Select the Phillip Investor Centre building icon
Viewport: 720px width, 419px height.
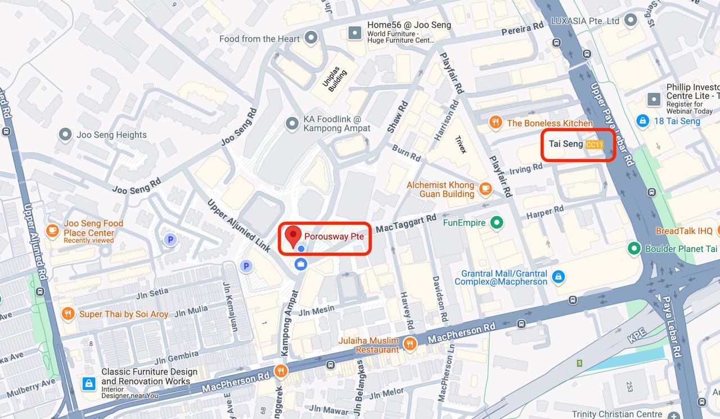point(654,100)
